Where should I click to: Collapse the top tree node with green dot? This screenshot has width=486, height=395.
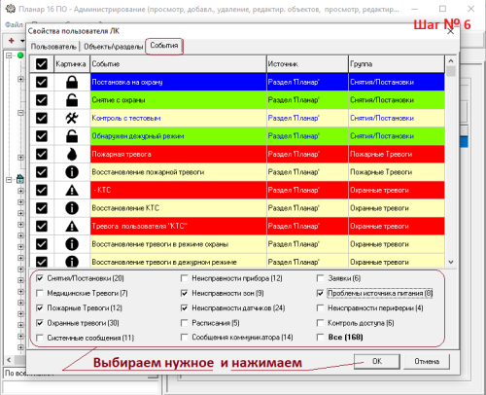[9, 55]
